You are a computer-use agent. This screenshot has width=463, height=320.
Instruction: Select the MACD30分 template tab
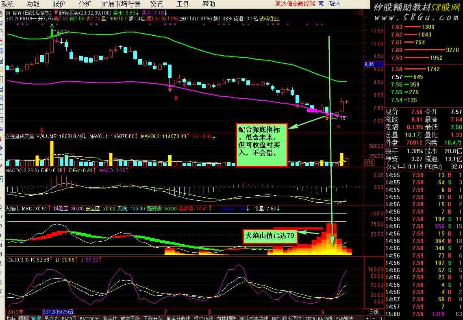pyautogui.click(x=89, y=318)
